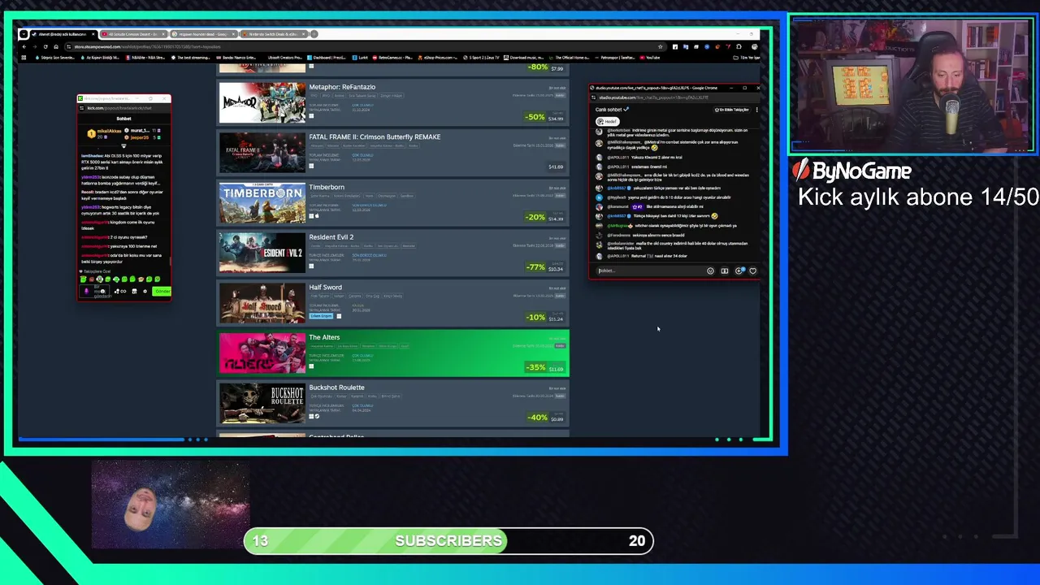Open the YouTube bookmark in bookmarks bar
1040x585 pixels.
[x=649, y=58]
